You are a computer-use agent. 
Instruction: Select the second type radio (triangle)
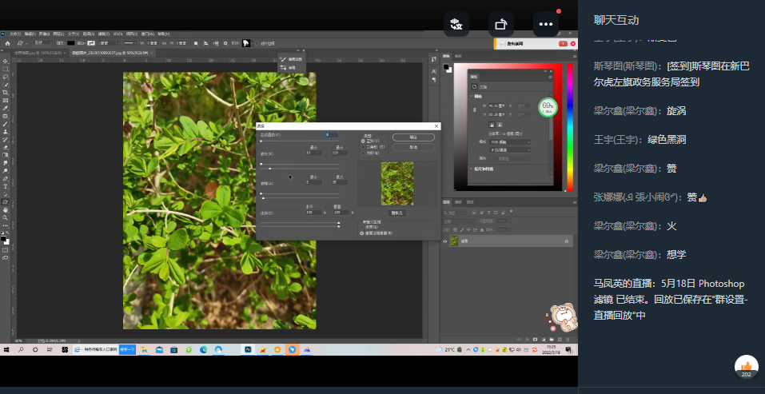coord(363,147)
